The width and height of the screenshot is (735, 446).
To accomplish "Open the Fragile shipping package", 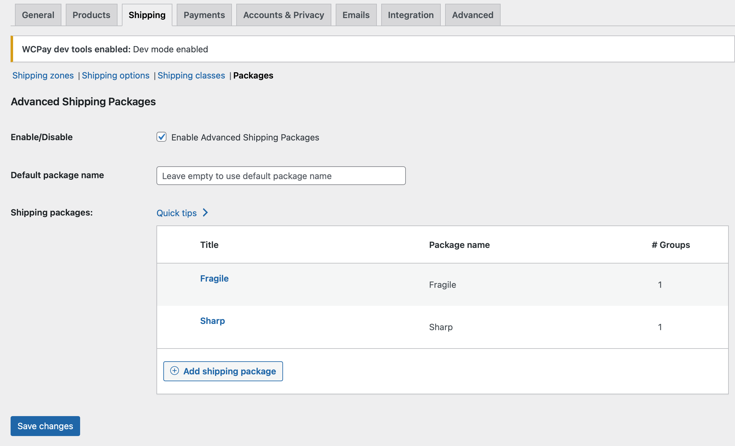I will coord(214,278).
